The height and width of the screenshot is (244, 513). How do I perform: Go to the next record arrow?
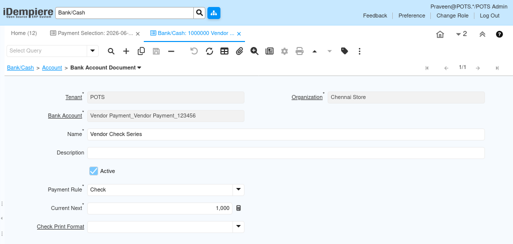point(478,68)
